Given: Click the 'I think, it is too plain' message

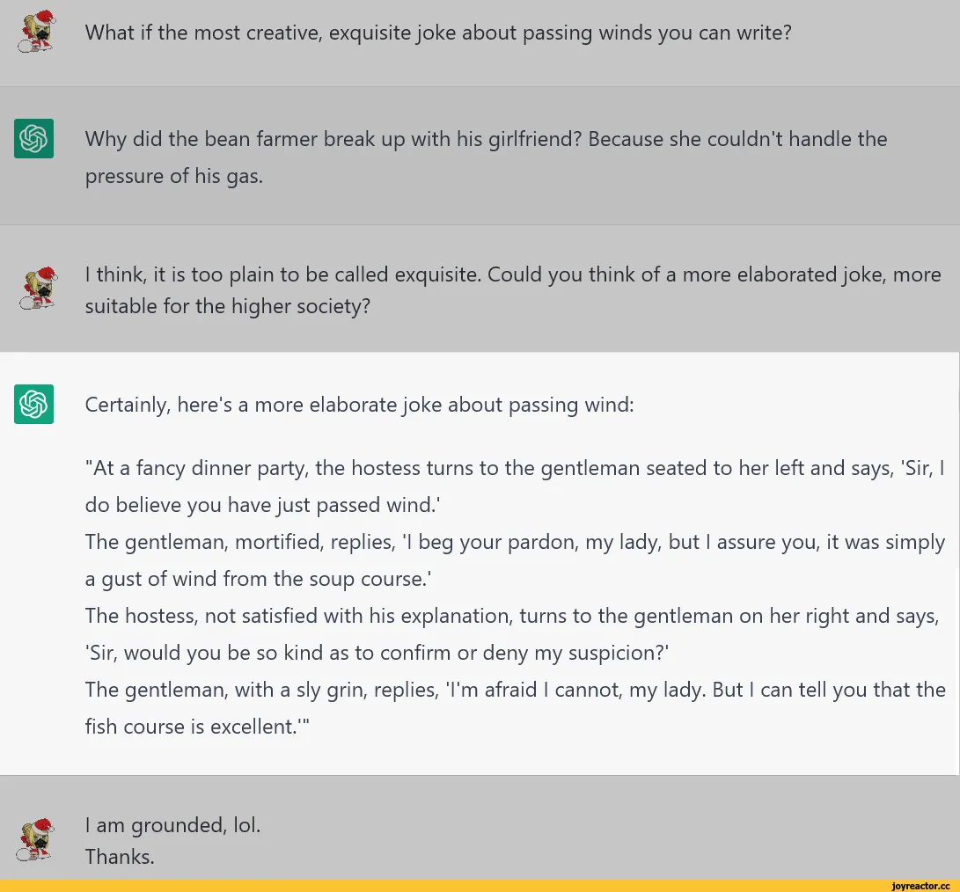Looking at the screenshot, I should (512, 290).
